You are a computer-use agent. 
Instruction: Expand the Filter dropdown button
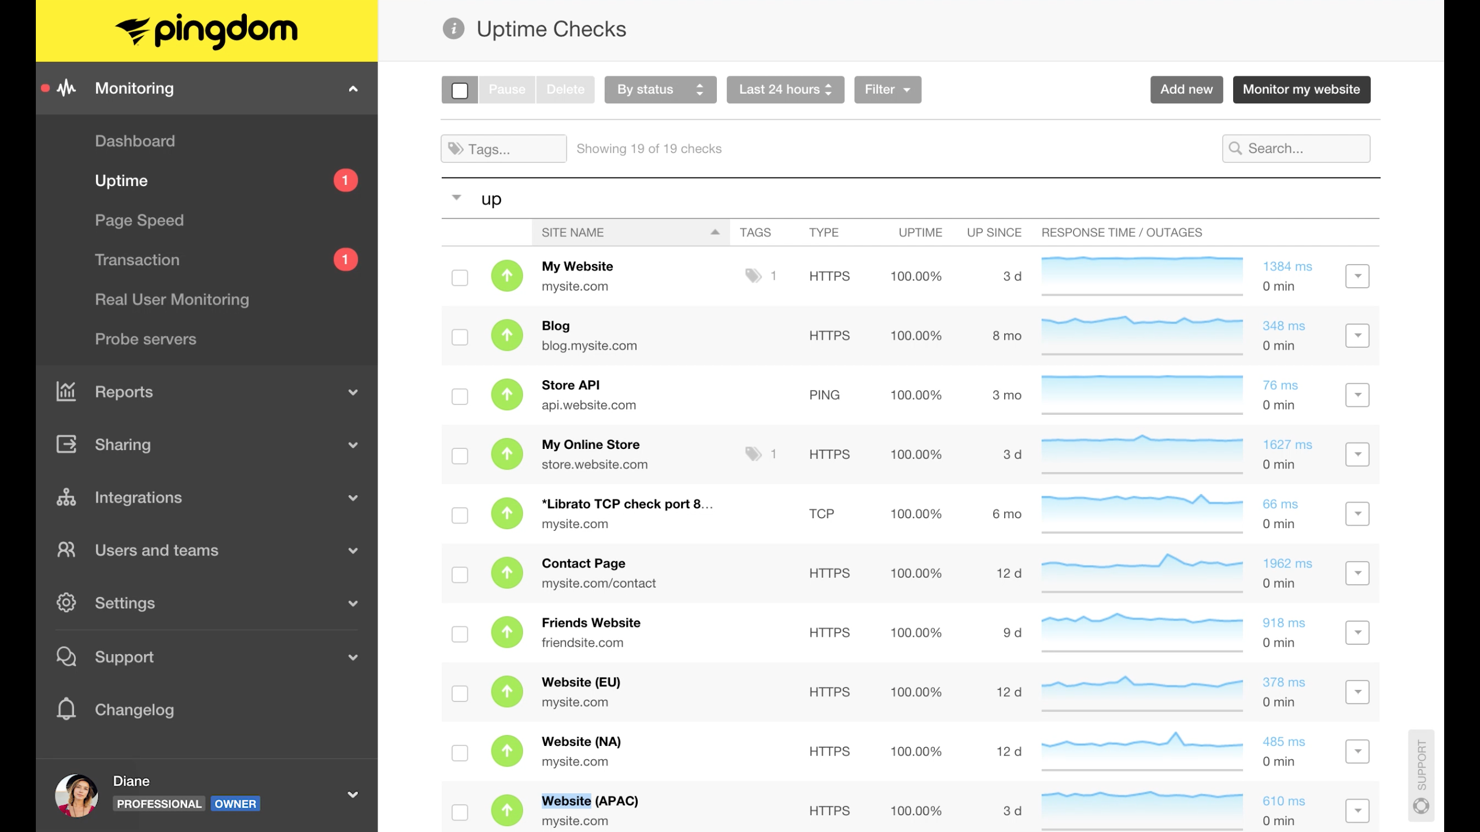click(x=887, y=90)
